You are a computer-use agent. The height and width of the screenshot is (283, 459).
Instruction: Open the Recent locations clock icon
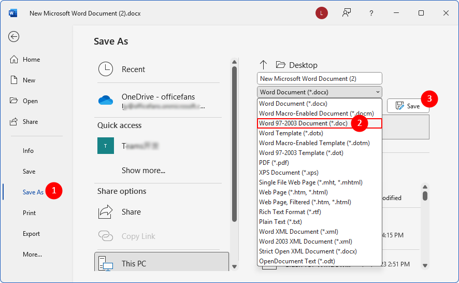(106, 69)
